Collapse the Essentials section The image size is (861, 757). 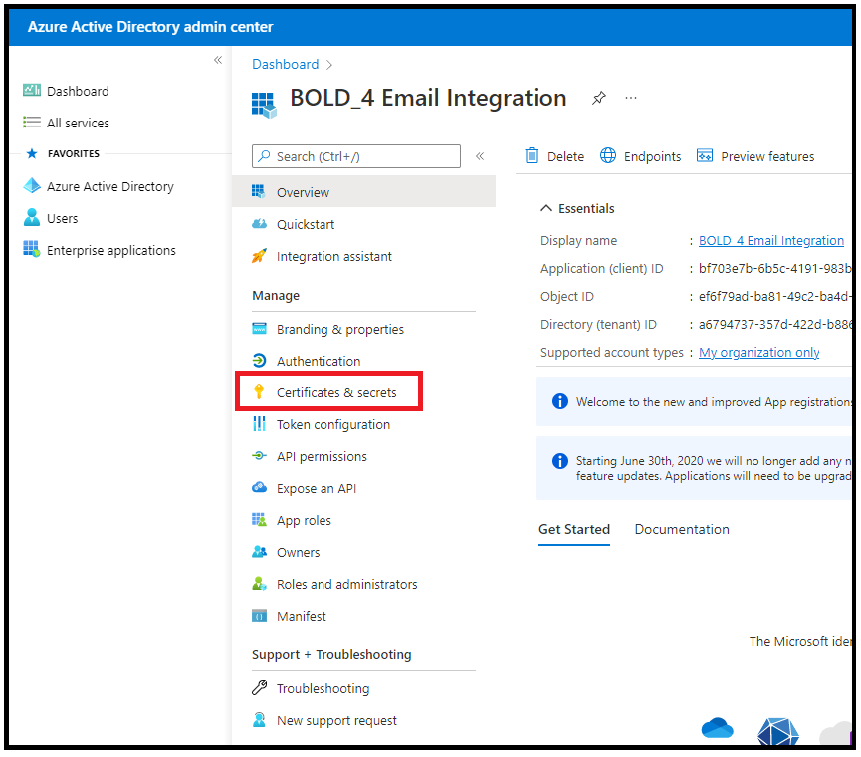pos(545,208)
